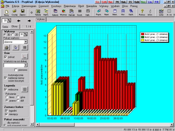Click the checkmark-document icon button in Wykresy

[x=16, y=48]
